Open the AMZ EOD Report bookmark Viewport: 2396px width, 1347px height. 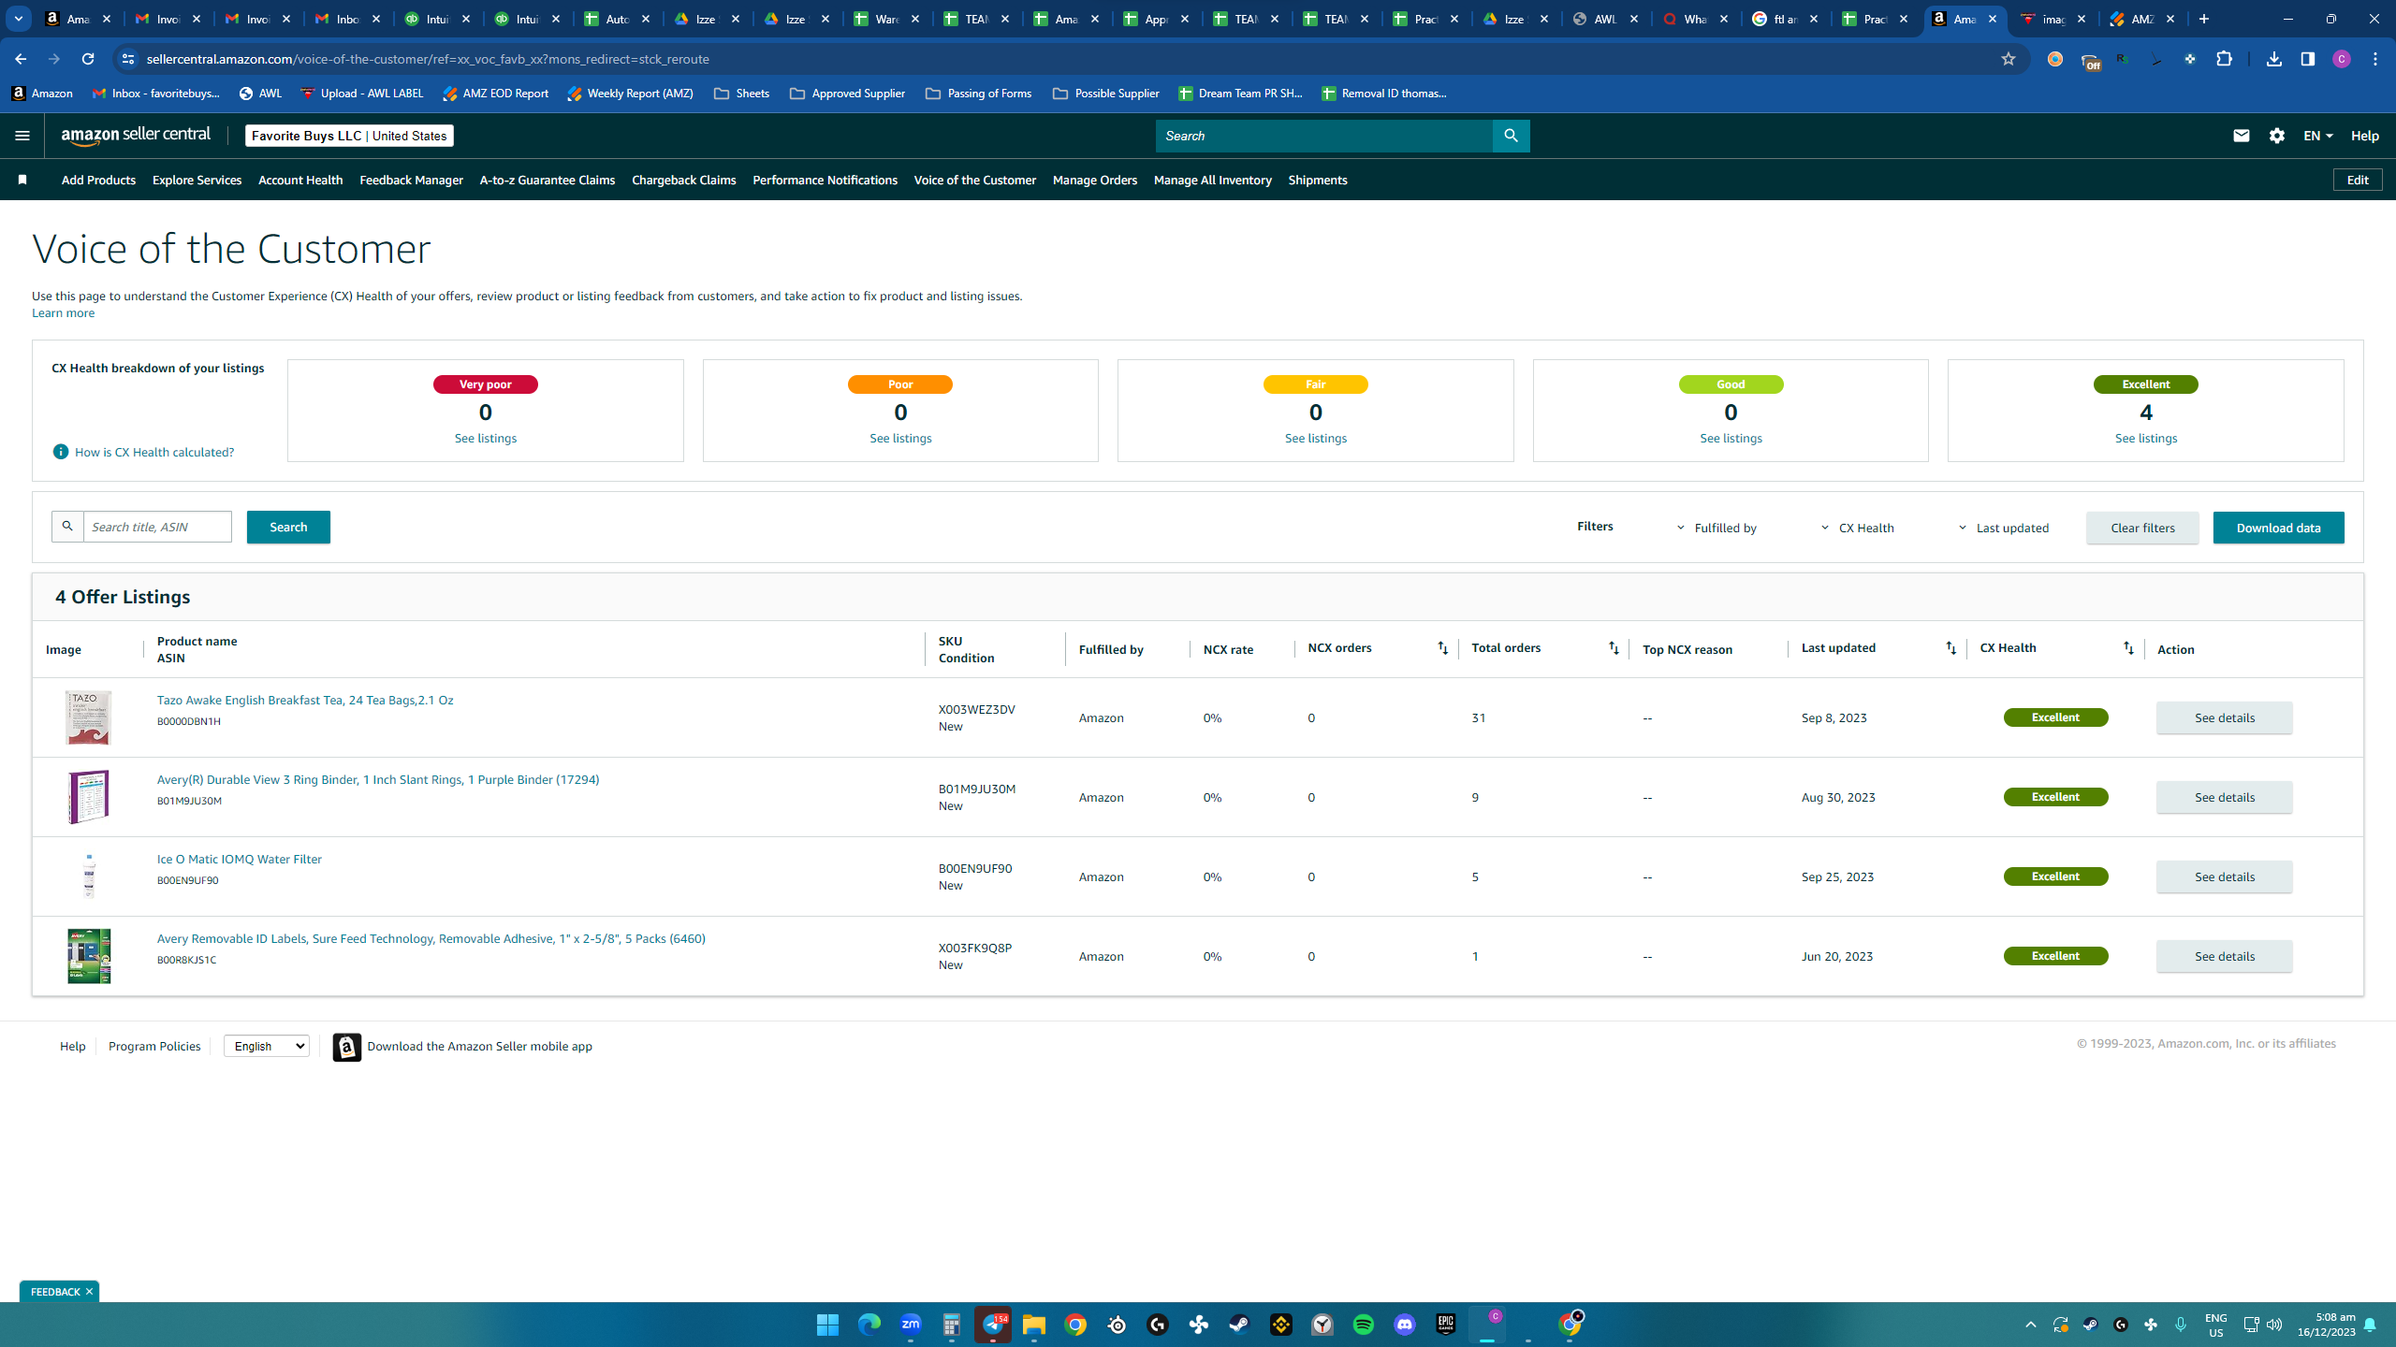(496, 94)
